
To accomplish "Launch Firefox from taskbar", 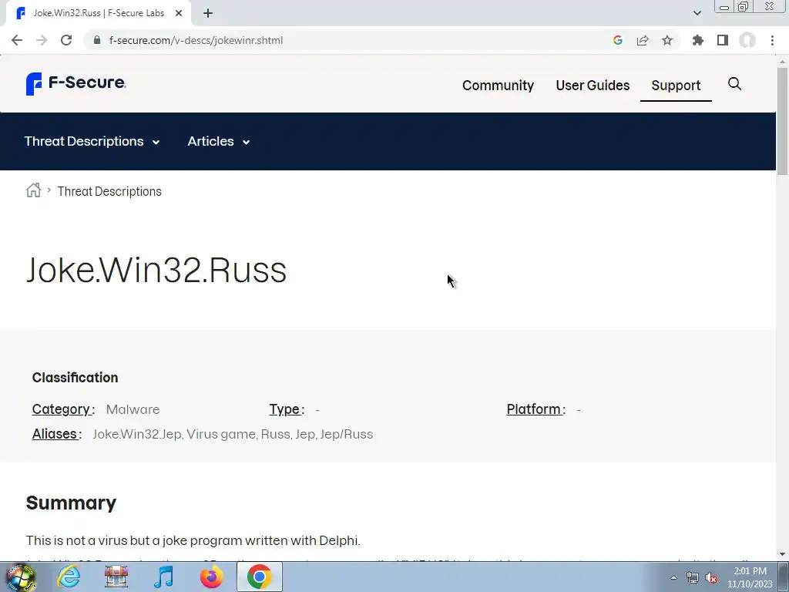I will (x=211, y=577).
